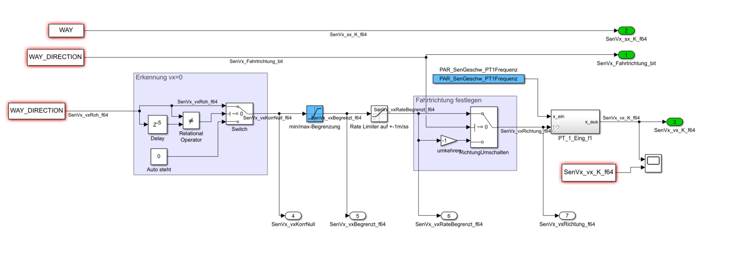730x255 pixels.
Task: Click outport 6 SenVx_vxRateBegrenzt_f64
Action: 449,216
